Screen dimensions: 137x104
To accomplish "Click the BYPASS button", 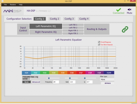I will tap(108, 83).
